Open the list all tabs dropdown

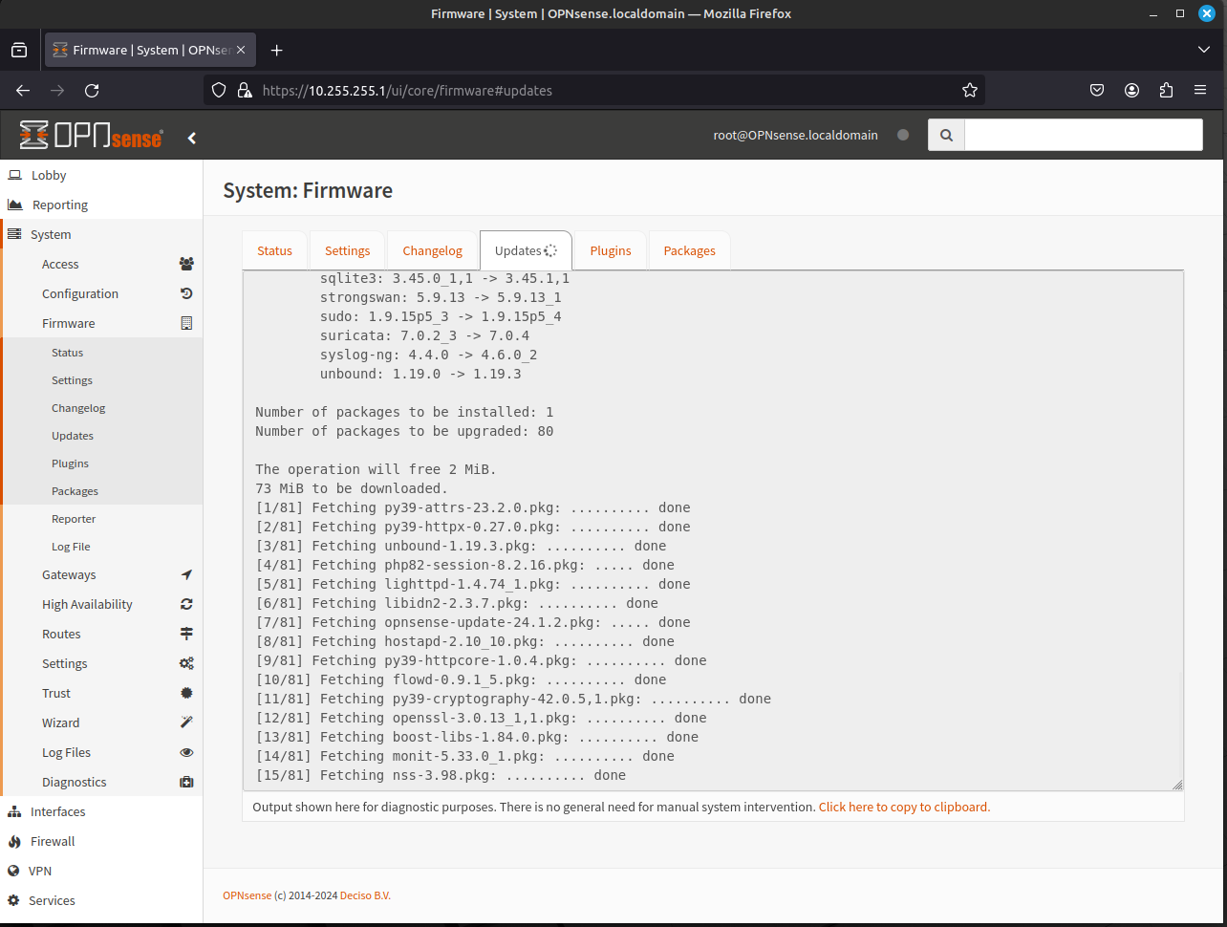[x=1203, y=50]
